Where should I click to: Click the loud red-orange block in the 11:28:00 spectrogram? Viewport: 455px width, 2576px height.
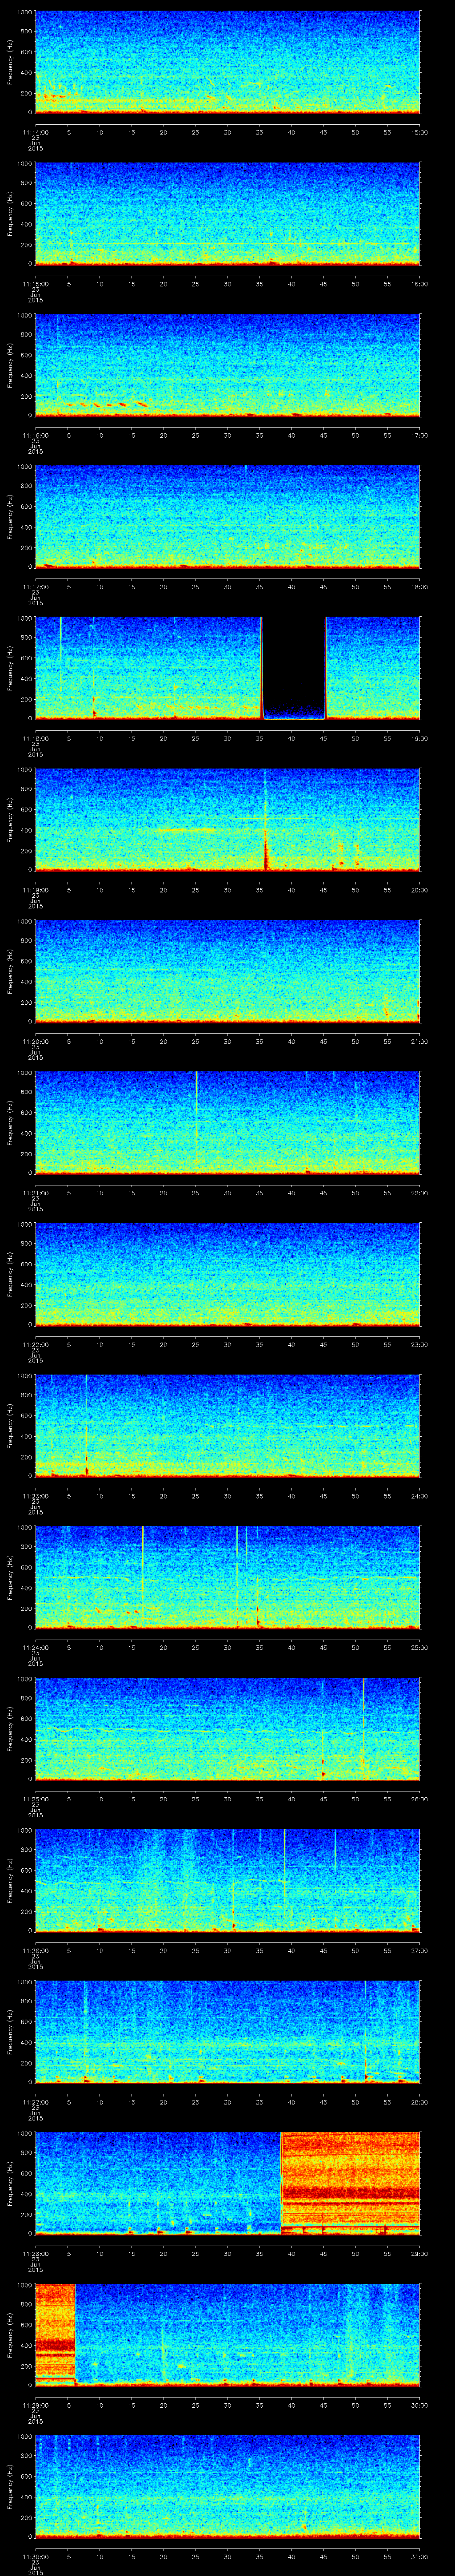pyautogui.click(x=351, y=2183)
